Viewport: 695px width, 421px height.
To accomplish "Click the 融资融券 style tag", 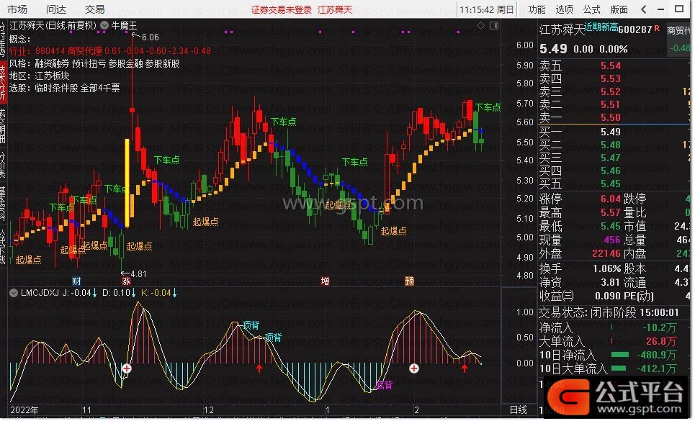I will point(52,64).
